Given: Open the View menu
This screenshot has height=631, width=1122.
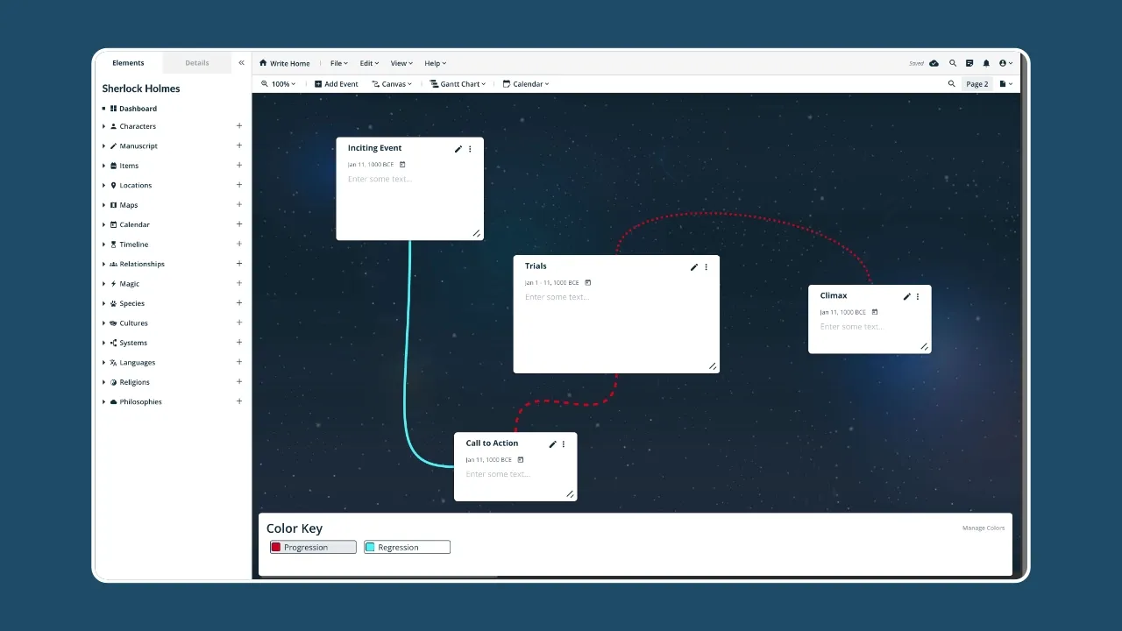Looking at the screenshot, I should pyautogui.click(x=401, y=62).
